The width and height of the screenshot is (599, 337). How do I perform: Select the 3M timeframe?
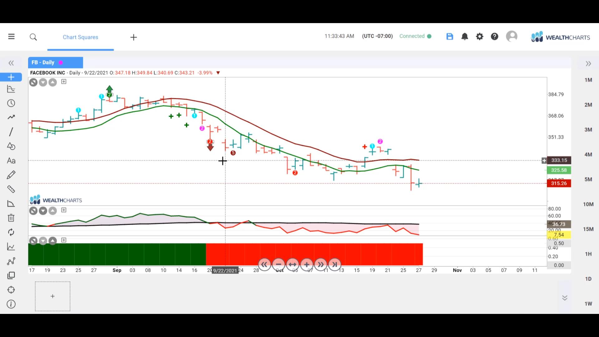(588, 130)
